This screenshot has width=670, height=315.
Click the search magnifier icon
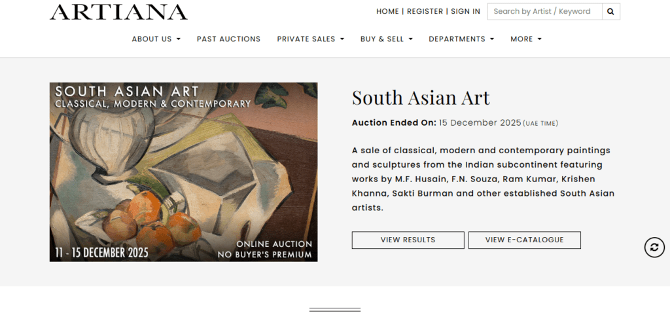tap(610, 12)
